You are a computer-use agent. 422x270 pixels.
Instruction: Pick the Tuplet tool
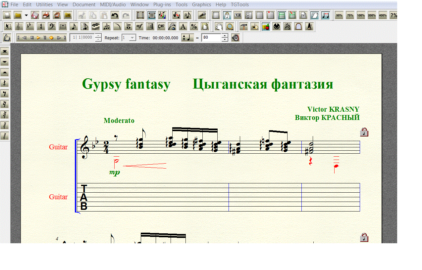click(x=106, y=26)
